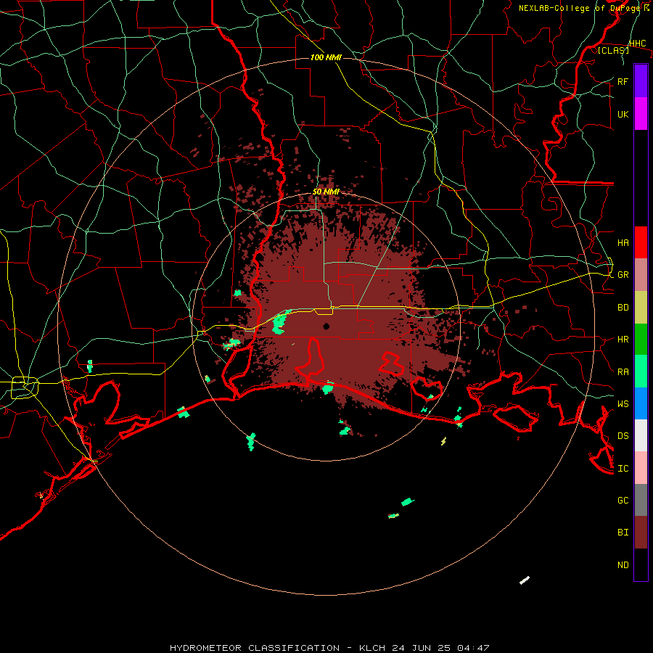The width and height of the screenshot is (653, 653).
Task: Select the GR pink legend swatch
Action: (x=641, y=274)
